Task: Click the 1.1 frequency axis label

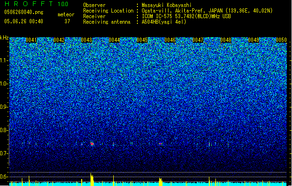Action: pos(4,60)
